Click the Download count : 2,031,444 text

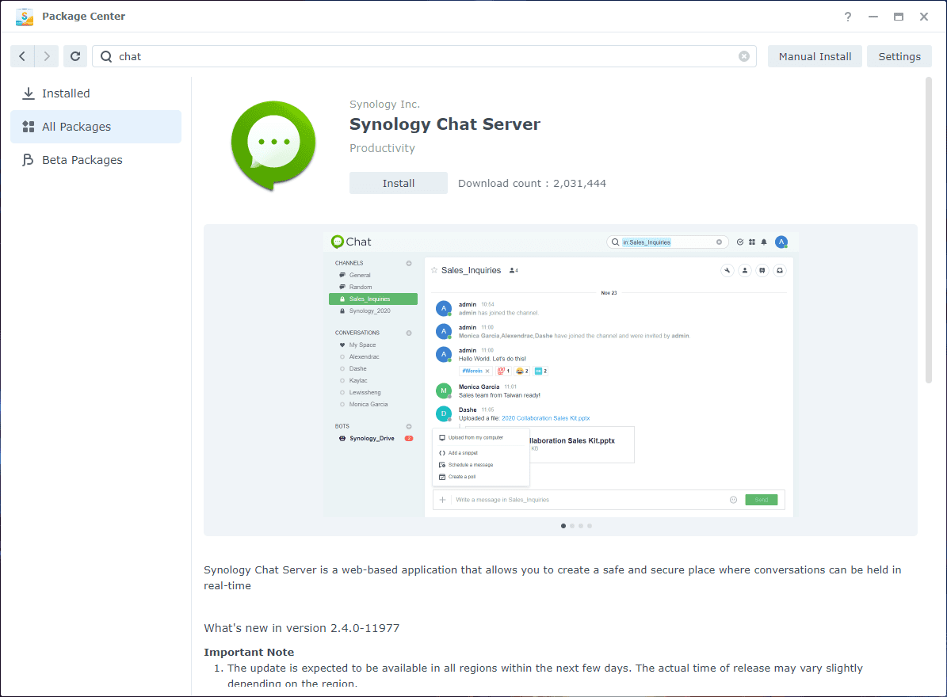[x=532, y=183]
